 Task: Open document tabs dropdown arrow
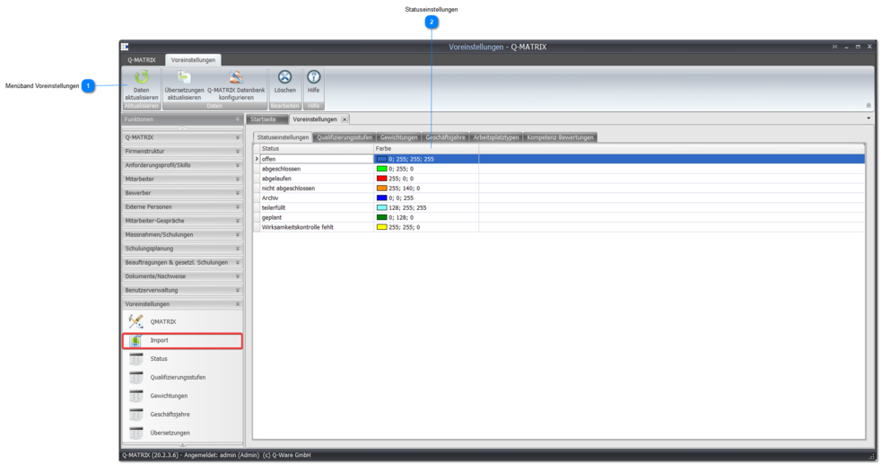tap(868, 118)
